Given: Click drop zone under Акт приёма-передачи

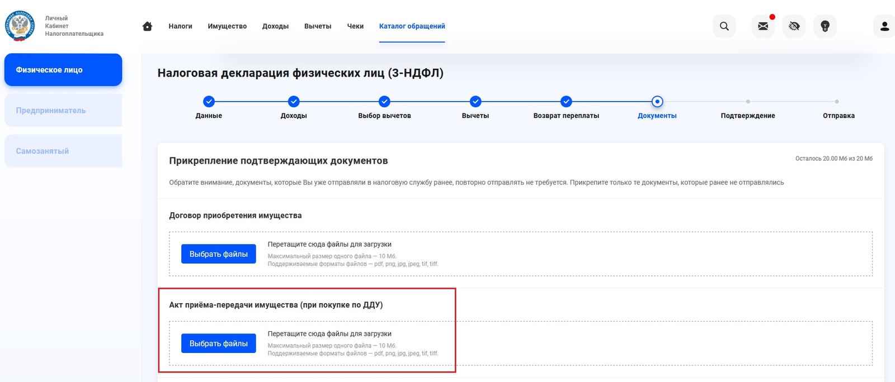Looking at the screenshot, I should pyautogui.click(x=521, y=343).
